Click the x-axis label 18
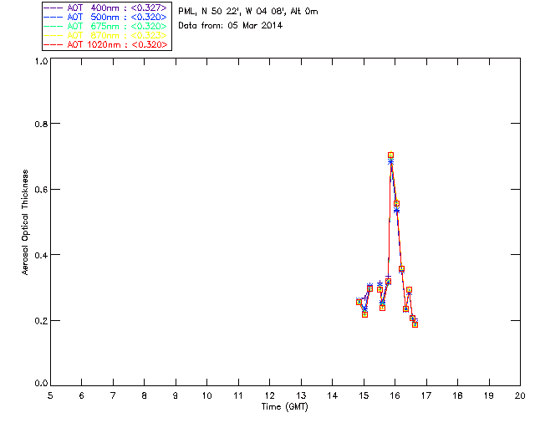 [457, 395]
